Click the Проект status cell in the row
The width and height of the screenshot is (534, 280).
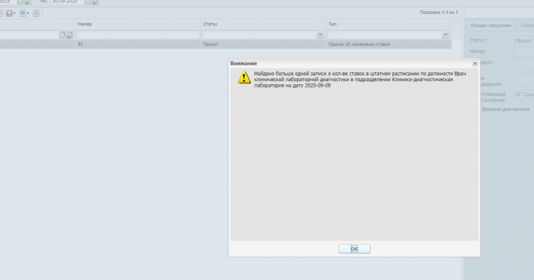pos(263,44)
